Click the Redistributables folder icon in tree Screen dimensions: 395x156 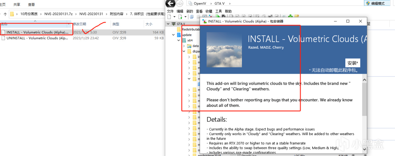point(179,29)
